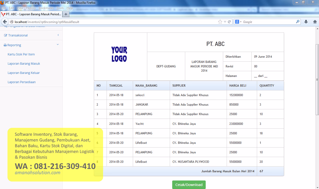Click the '09 June 2014' date cell
319x189 pixels.
(x=268, y=57)
